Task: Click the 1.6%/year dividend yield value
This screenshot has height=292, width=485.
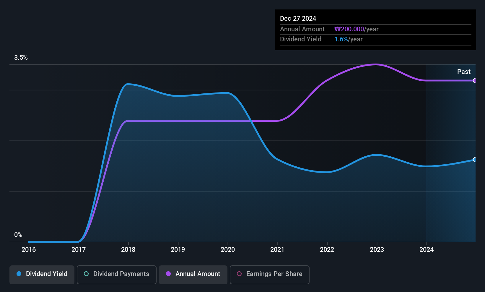Action: pos(348,39)
